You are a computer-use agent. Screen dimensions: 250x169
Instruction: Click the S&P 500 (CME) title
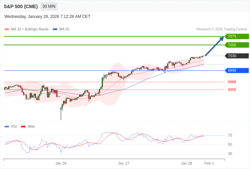21,6
